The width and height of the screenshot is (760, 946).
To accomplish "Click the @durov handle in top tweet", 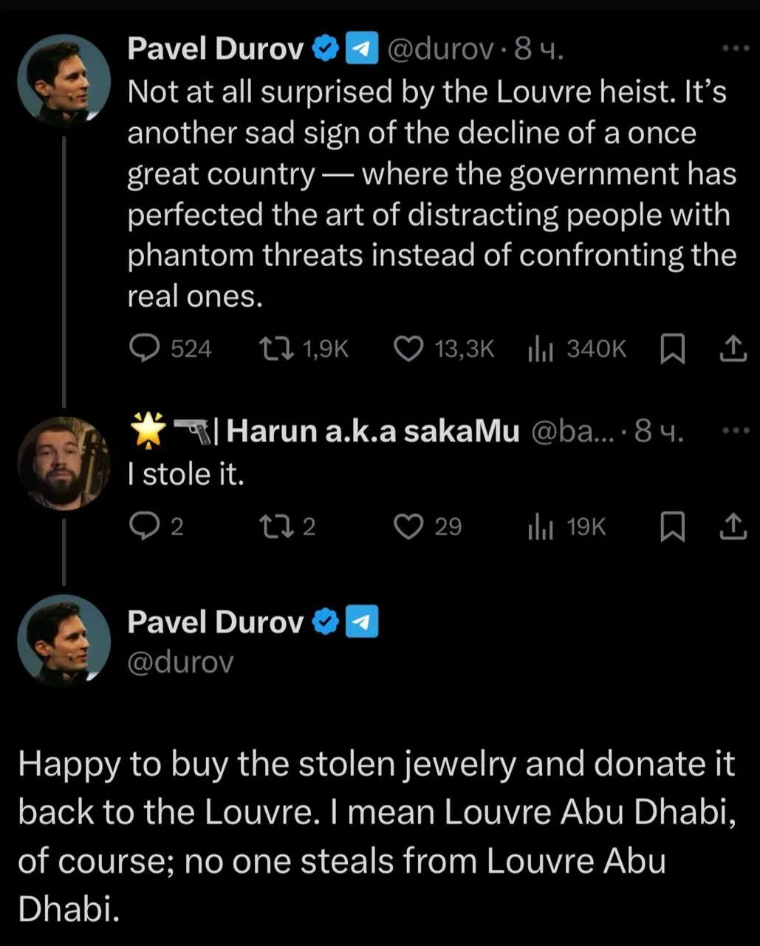I will coord(439,50).
